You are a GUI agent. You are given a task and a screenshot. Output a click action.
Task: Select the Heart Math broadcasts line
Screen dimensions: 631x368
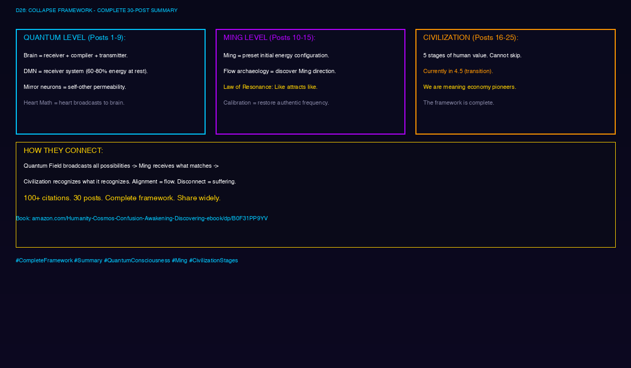pos(74,103)
